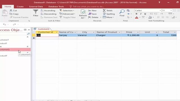Image resolution: width=180 pixels, height=101 pixels.
Task: Open the navigation pane options menu circle
Action: click(x=25, y=30)
